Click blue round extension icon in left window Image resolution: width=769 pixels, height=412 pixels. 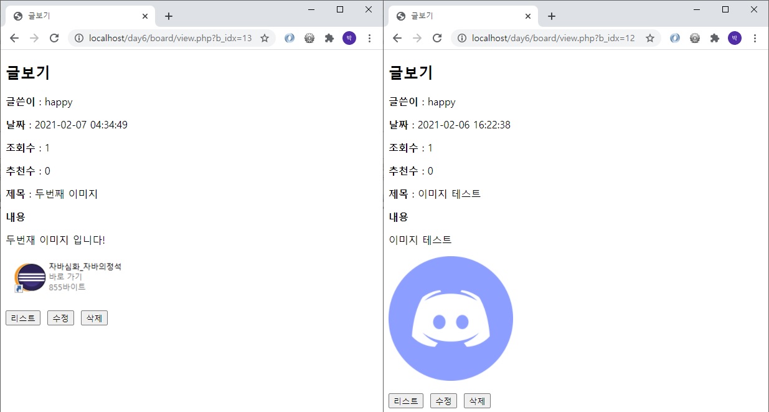coord(290,38)
